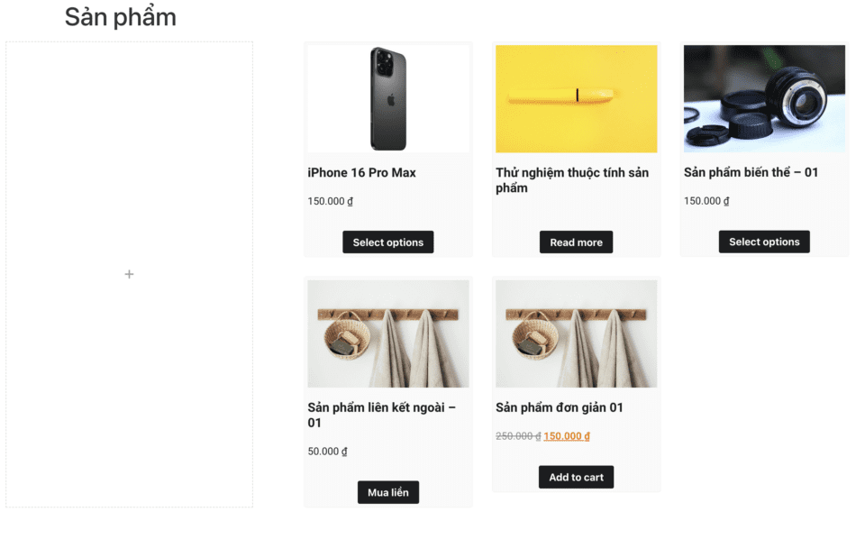The image size is (865, 548).
Task: Open the iPhone 16 Pro Max product image
Action: (x=388, y=99)
